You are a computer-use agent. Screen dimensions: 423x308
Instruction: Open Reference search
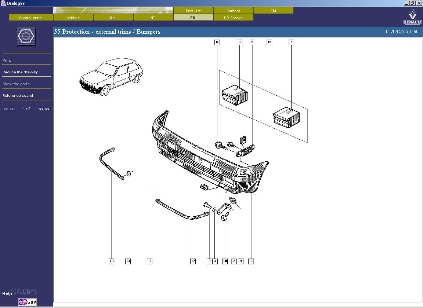(18, 95)
